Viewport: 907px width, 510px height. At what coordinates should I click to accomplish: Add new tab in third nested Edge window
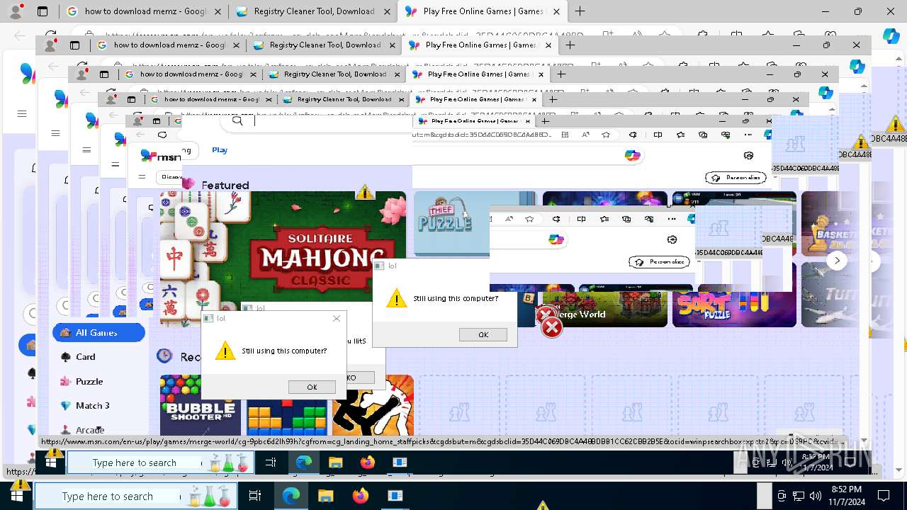point(561,74)
